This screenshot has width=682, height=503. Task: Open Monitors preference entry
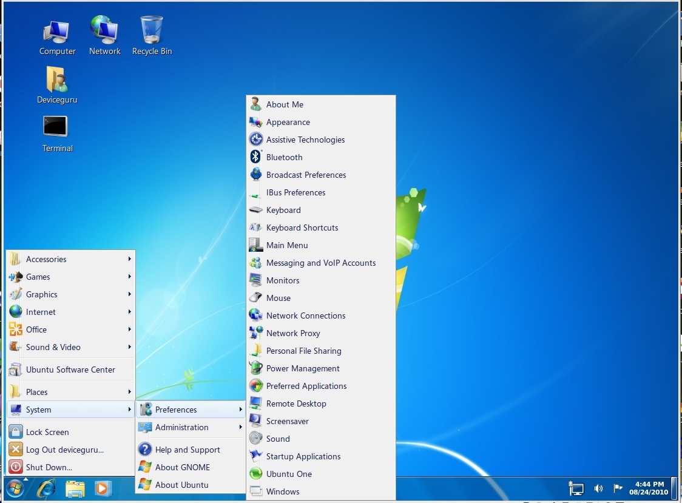(321, 280)
